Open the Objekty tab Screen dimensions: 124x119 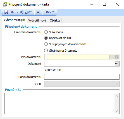coord(55,20)
